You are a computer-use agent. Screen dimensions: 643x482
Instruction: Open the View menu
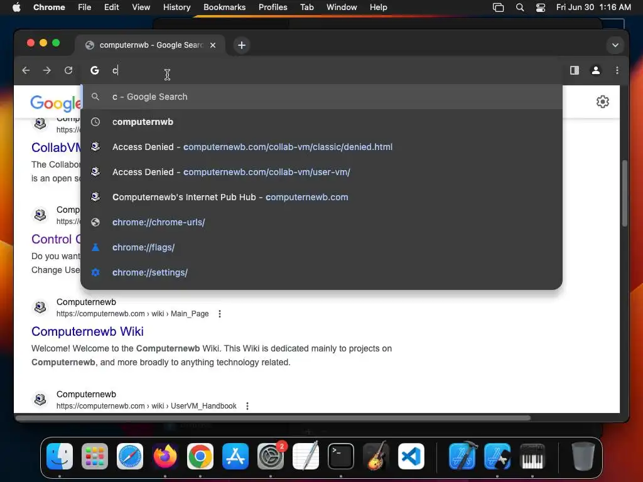pos(141,8)
